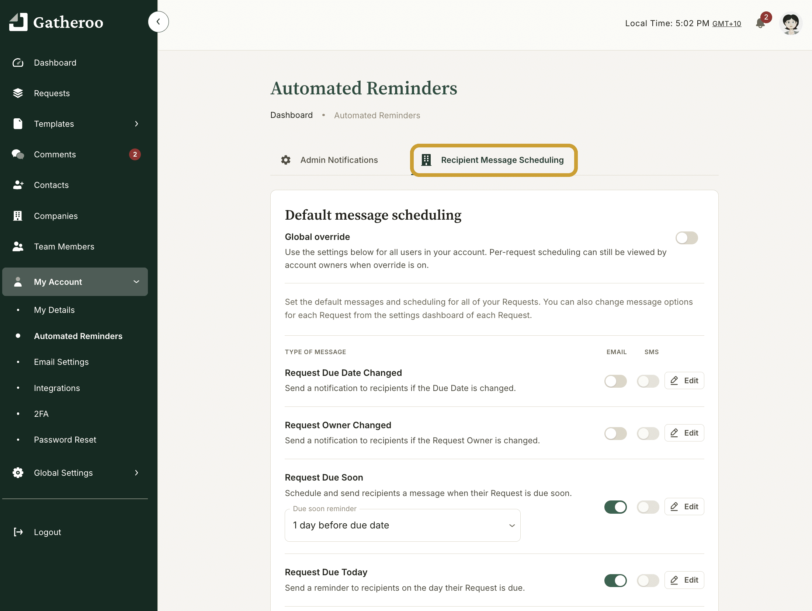Viewport: 812px width, 611px height.
Task: Click the Global Settings gear icon
Action: point(18,473)
